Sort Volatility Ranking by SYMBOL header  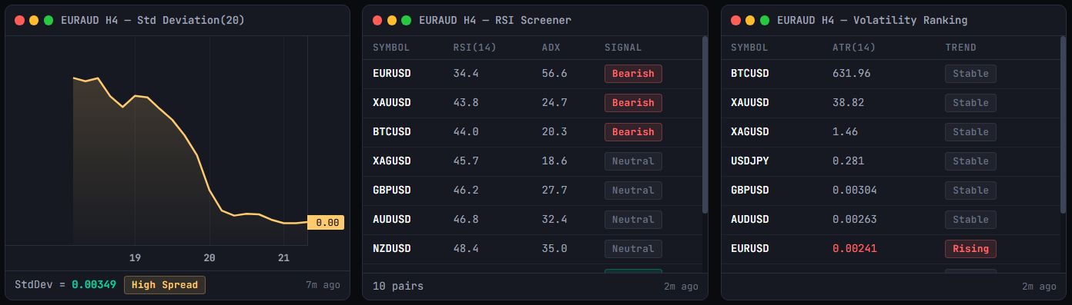(x=749, y=48)
